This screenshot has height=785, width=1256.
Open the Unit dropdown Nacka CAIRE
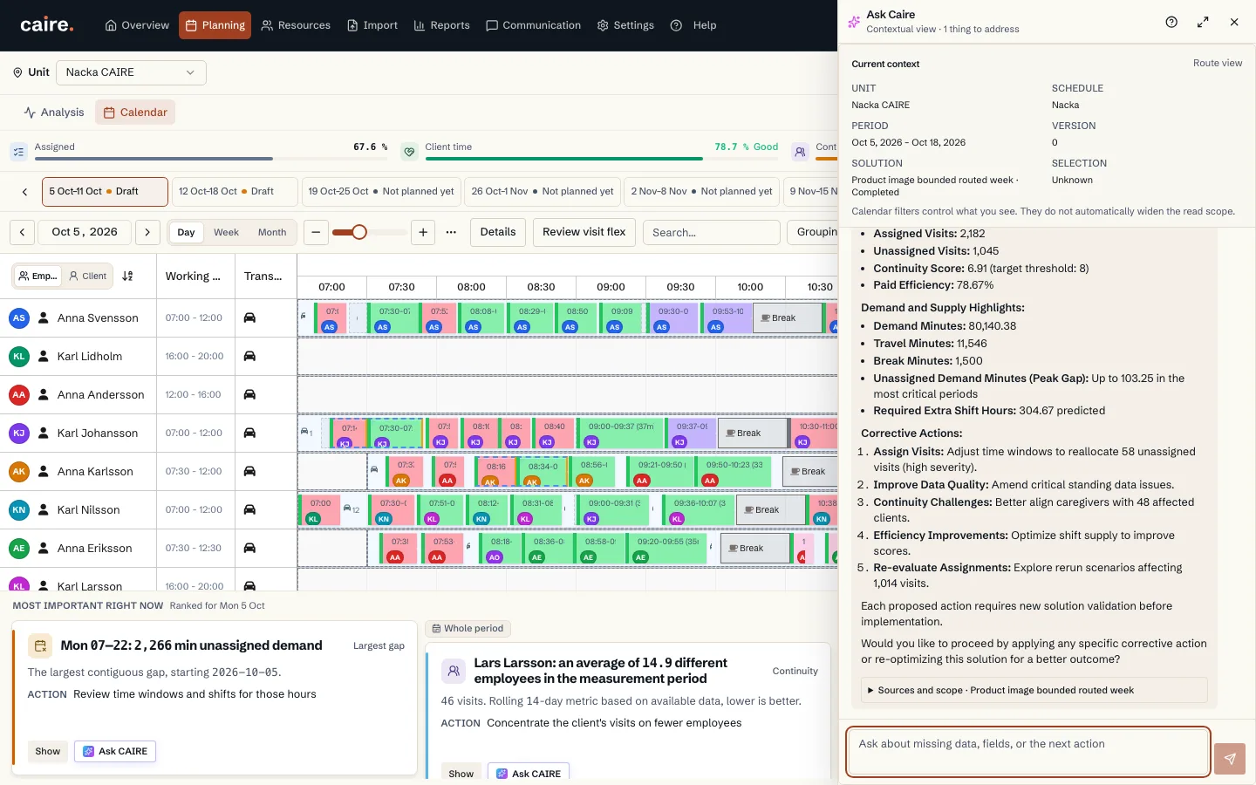pyautogui.click(x=131, y=72)
